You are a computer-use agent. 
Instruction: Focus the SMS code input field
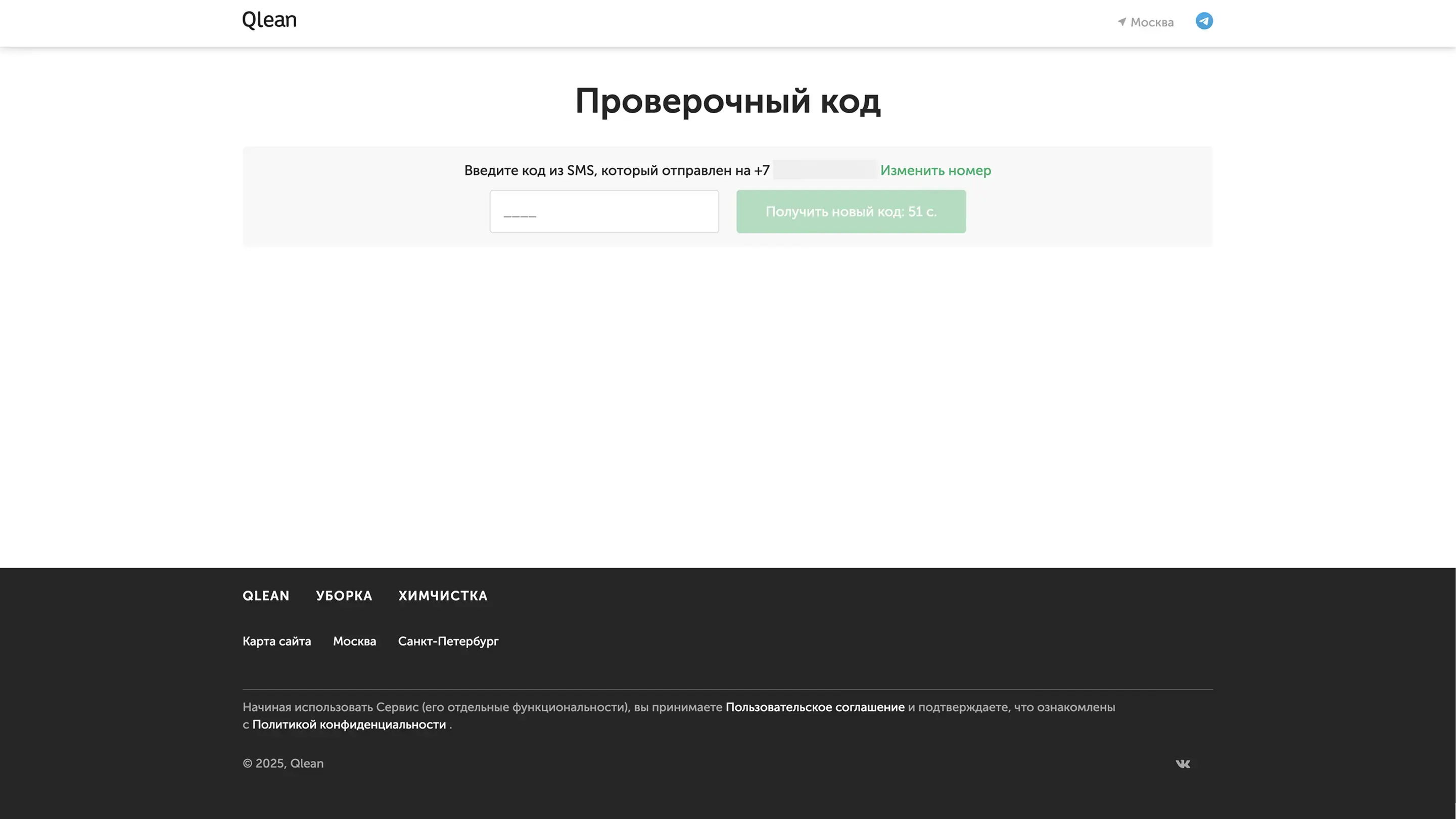(x=603, y=211)
